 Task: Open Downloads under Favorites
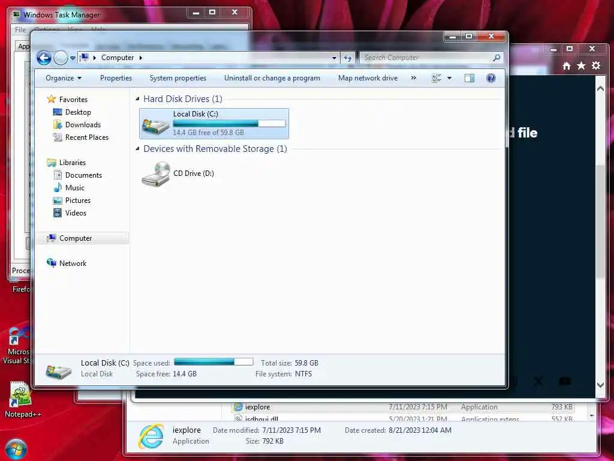pos(83,125)
